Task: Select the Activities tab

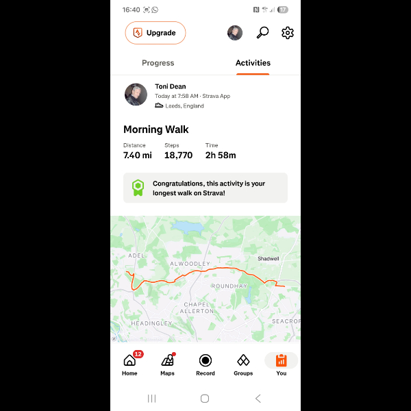Action: 253,63
